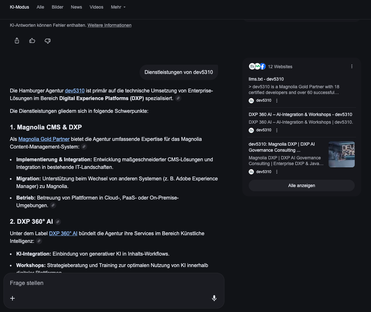
Task: Open the Magnolia Gold Partner link
Action: click(x=44, y=139)
